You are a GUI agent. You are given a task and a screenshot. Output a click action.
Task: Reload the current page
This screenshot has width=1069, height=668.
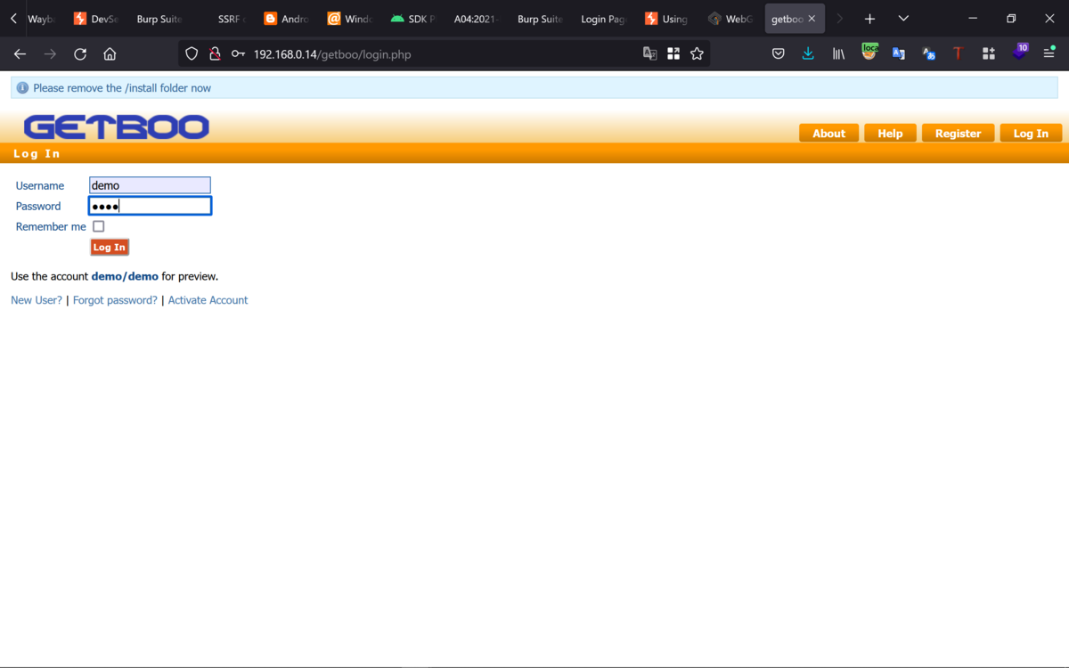click(80, 54)
